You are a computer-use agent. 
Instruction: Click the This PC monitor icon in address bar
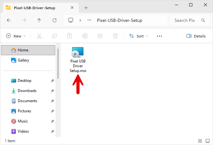point(71,20)
